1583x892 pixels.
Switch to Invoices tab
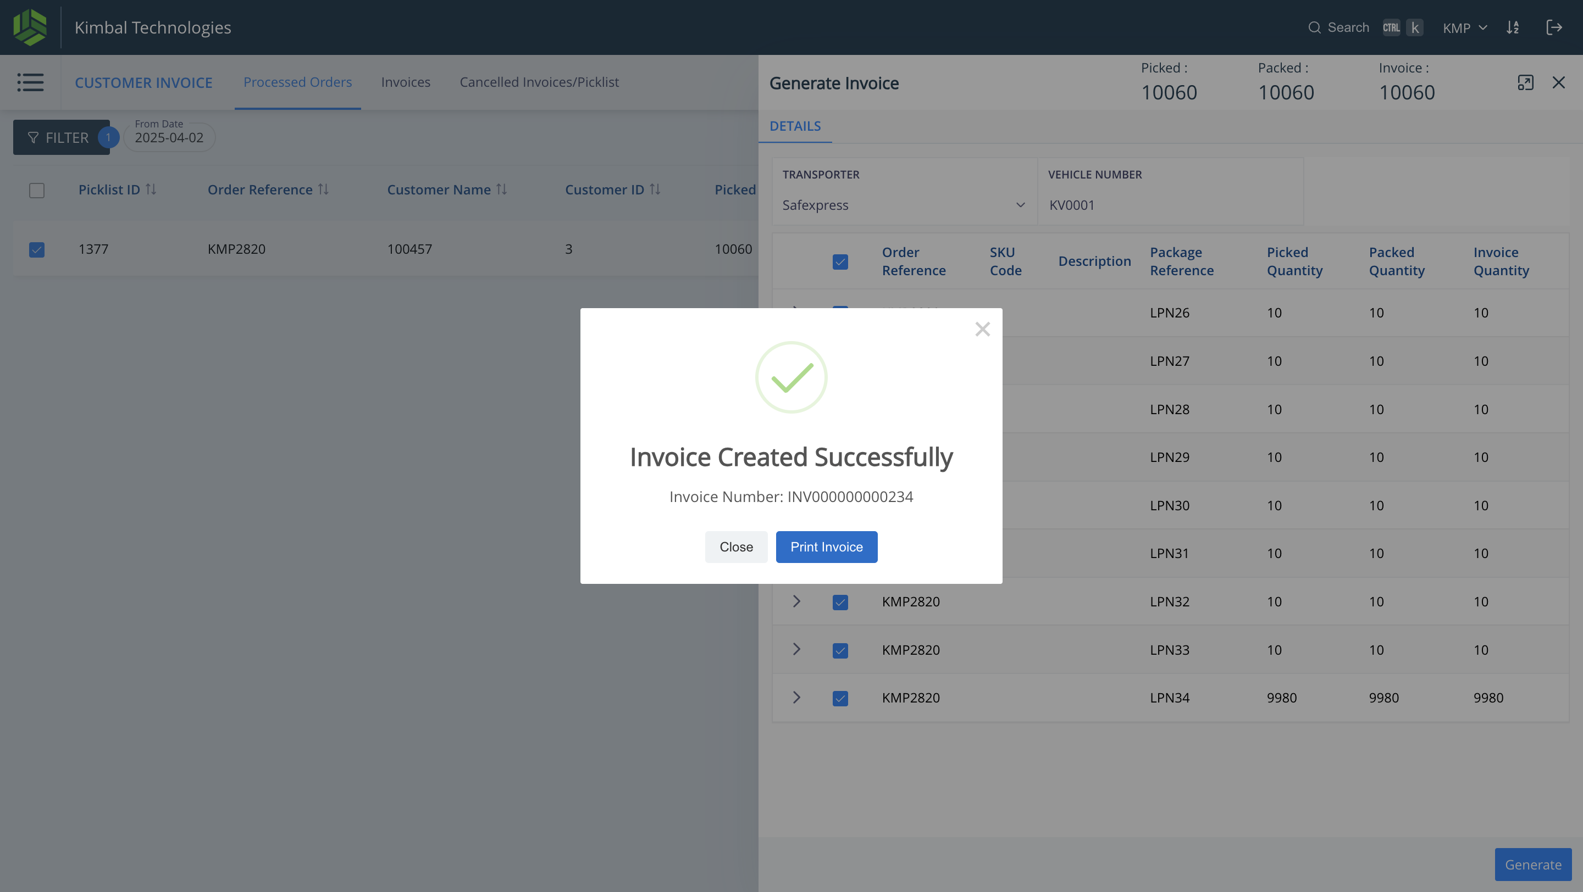point(406,82)
